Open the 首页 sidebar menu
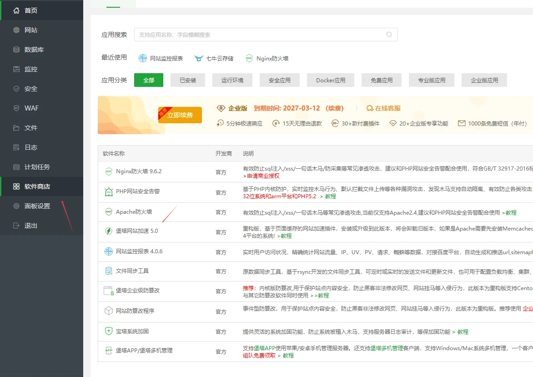Image resolution: width=533 pixels, height=377 pixels. point(41,10)
